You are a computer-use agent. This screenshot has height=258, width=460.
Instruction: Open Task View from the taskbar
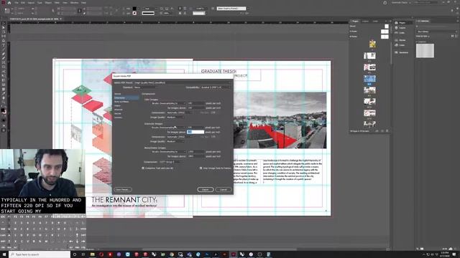(x=83, y=254)
